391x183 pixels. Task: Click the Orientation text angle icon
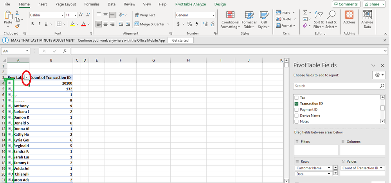coord(121,15)
